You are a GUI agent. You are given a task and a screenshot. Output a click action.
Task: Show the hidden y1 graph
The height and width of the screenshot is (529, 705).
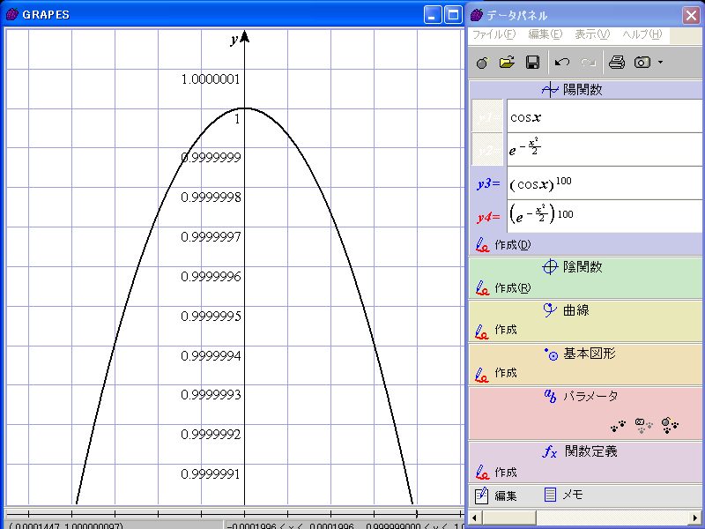[x=487, y=116]
